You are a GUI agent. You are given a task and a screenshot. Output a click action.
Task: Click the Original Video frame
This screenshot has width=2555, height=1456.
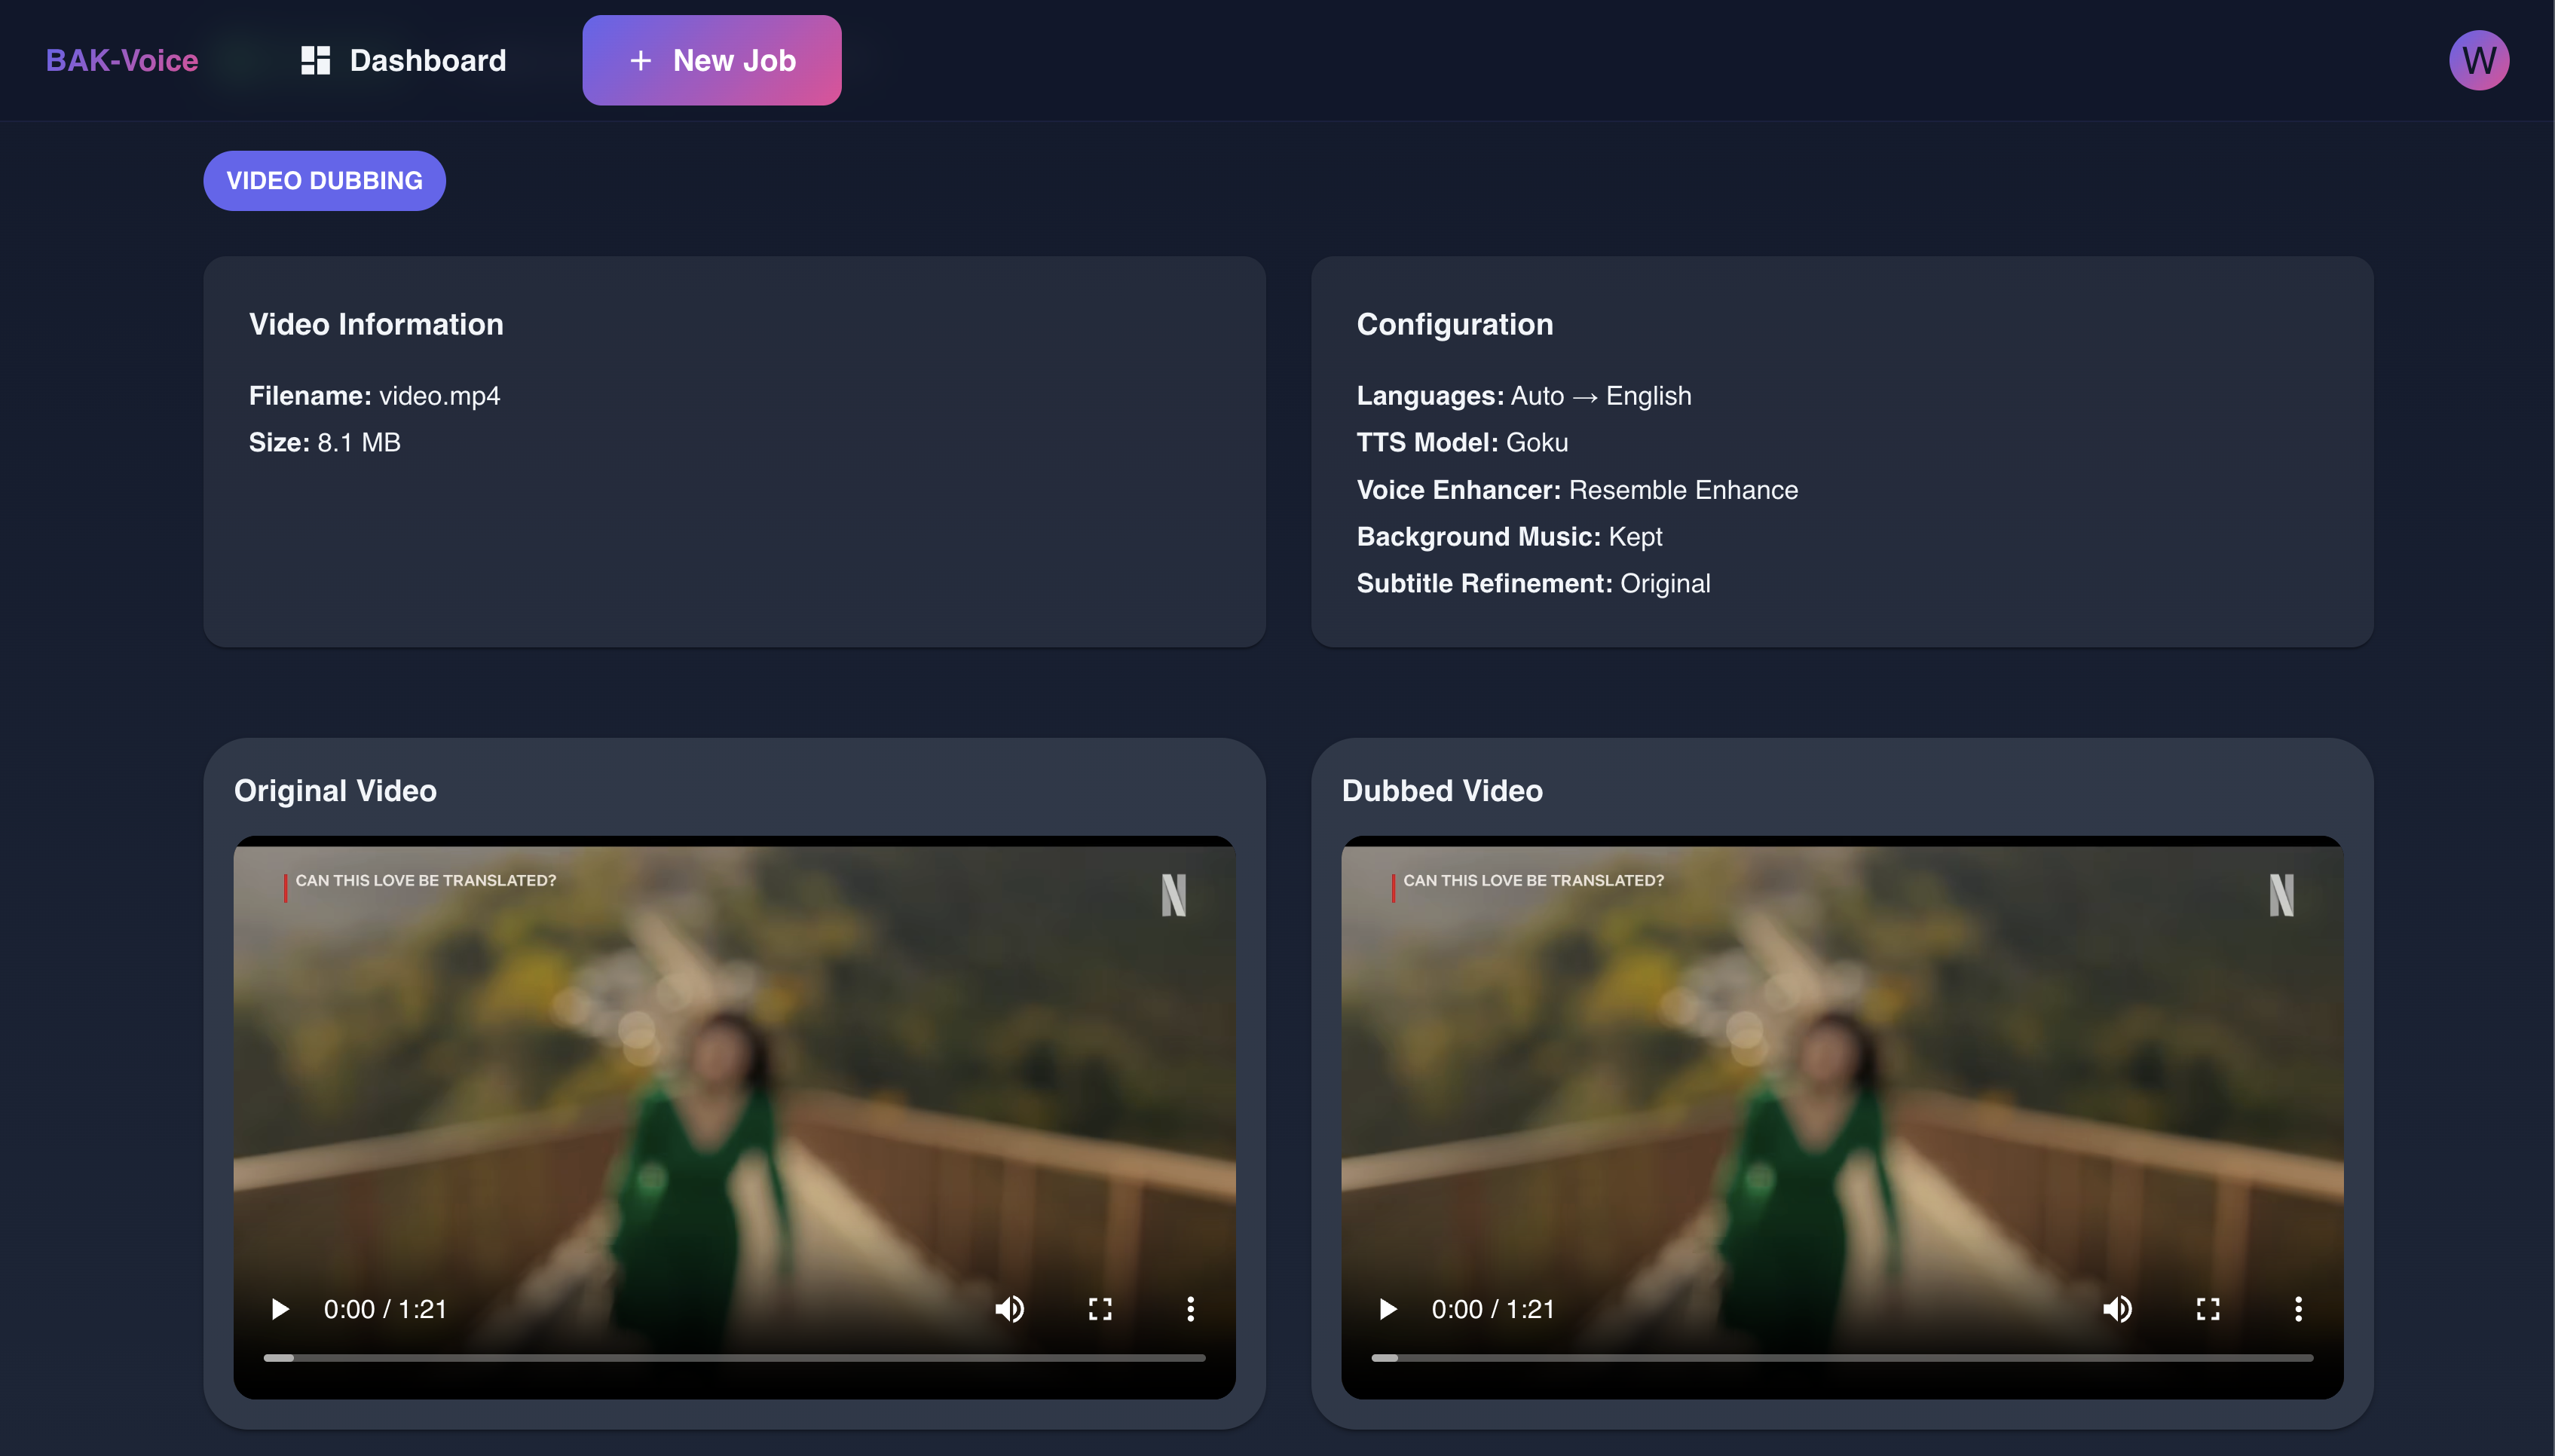point(735,1080)
